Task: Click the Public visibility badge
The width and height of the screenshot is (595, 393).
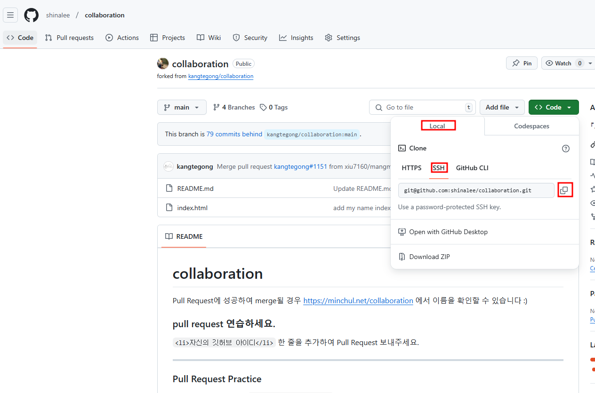Action: pyautogui.click(x=243, y=63)
